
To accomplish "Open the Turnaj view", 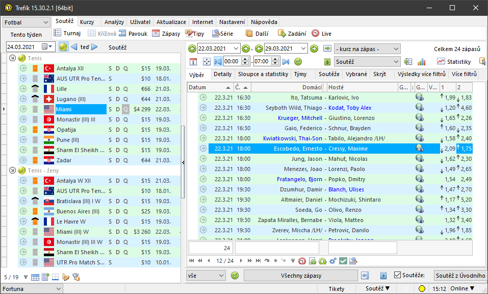I will pyautogui.click(x=67, y=34).
